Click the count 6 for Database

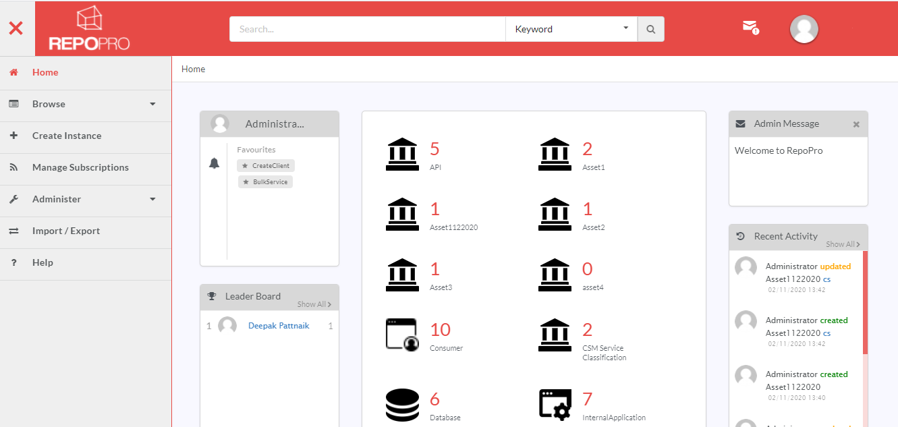click(435, 399)
